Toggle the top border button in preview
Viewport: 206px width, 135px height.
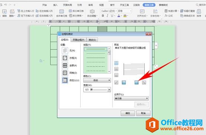[116, 63]
